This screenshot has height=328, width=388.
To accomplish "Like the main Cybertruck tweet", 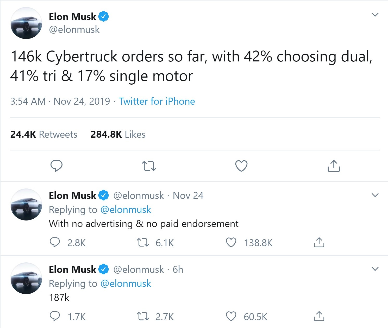I will point(241,166).
